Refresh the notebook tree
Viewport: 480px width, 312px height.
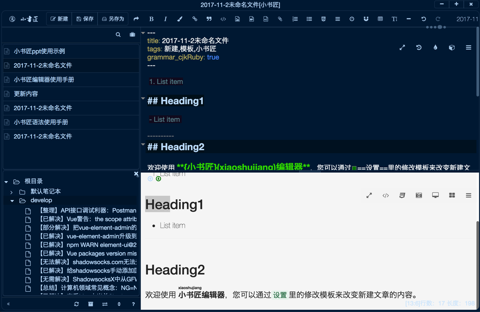(x=77, y=304)
